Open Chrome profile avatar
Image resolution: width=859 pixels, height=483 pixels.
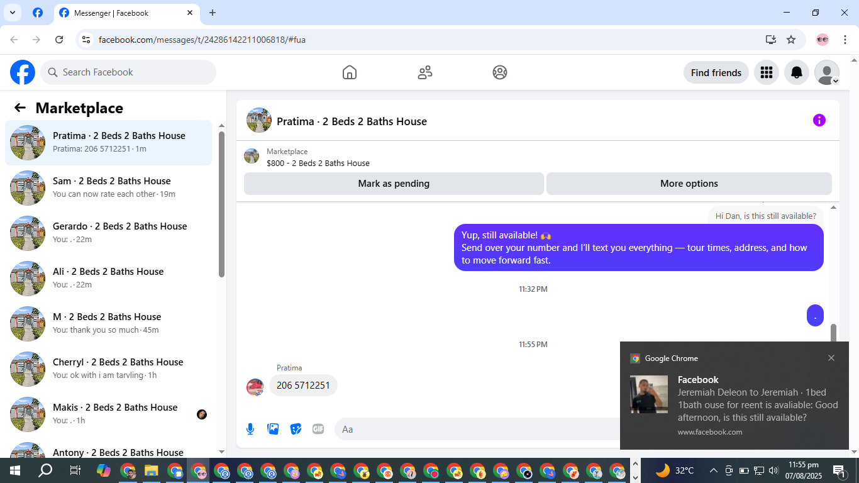pyautogui.click(x=823, y=40)
